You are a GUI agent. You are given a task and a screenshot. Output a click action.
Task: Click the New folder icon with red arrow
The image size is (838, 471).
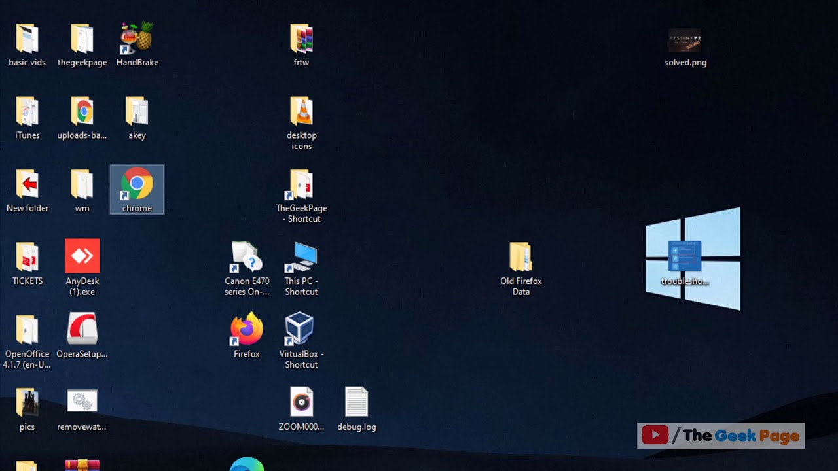pos(27,184)
